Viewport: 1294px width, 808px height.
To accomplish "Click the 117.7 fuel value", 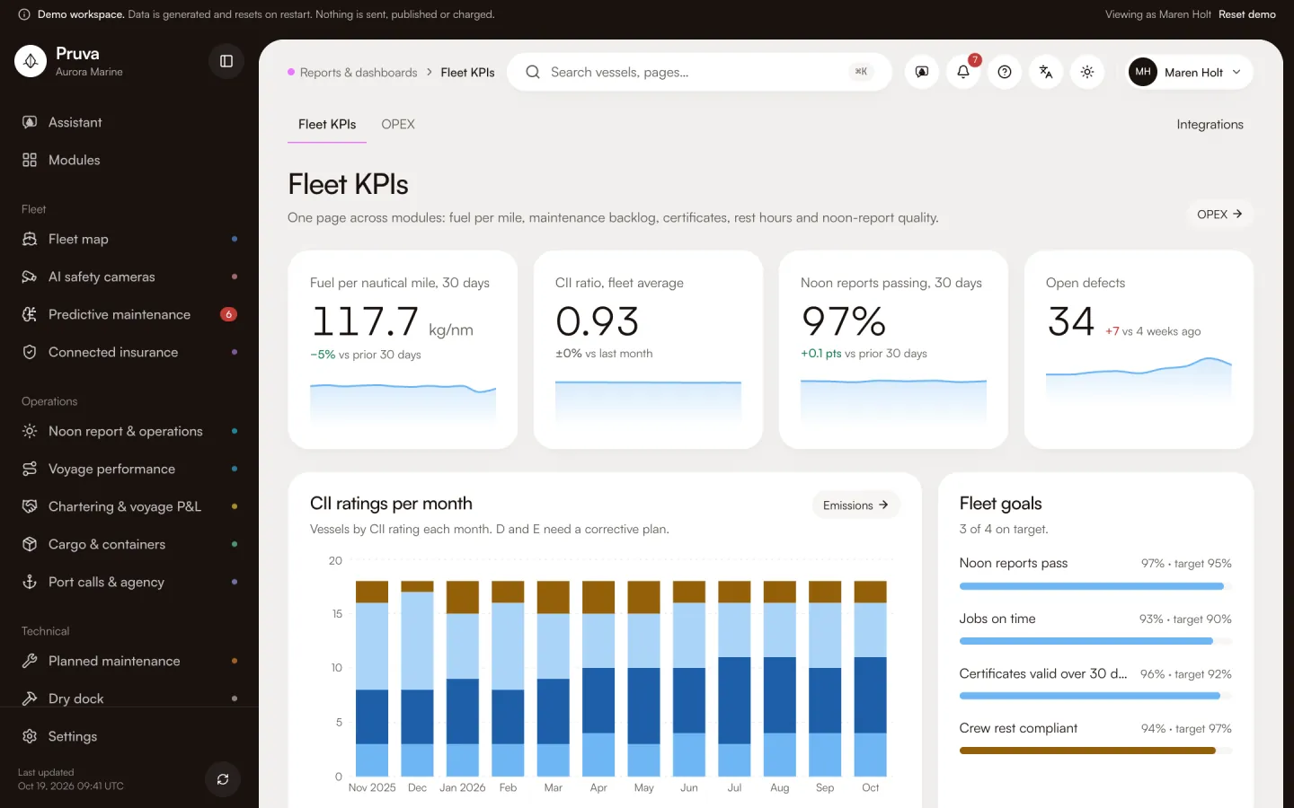I will (365, 321).
